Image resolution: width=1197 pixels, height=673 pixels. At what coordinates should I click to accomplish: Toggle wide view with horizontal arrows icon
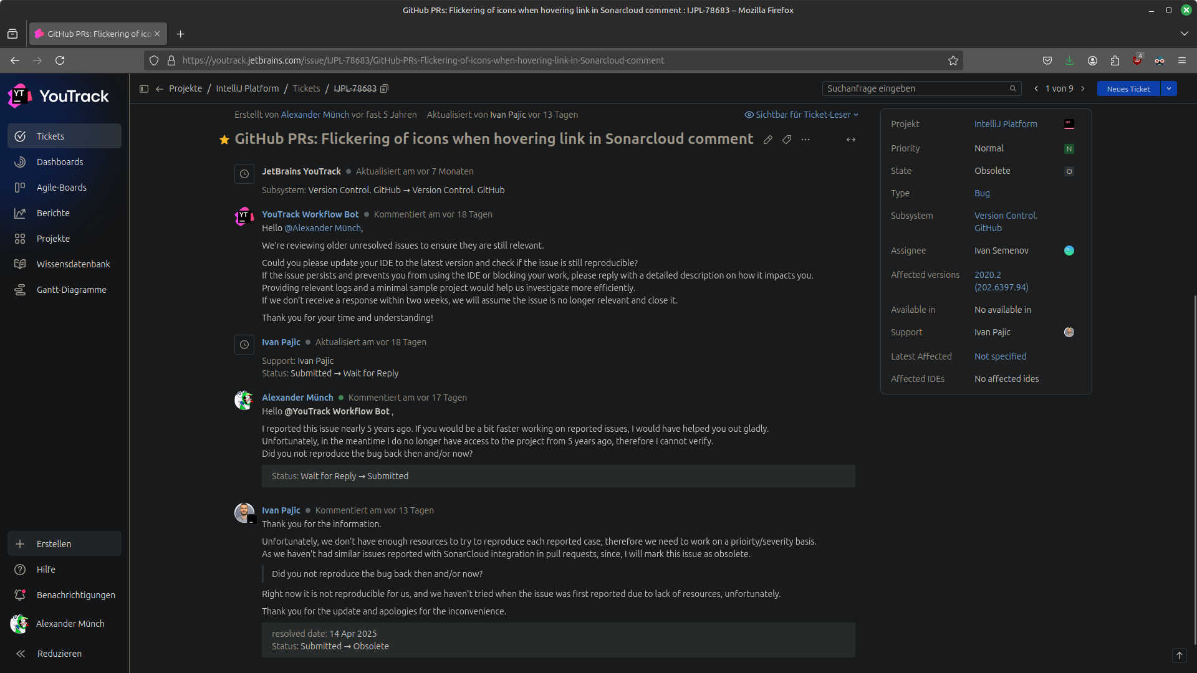pos(851,140)
